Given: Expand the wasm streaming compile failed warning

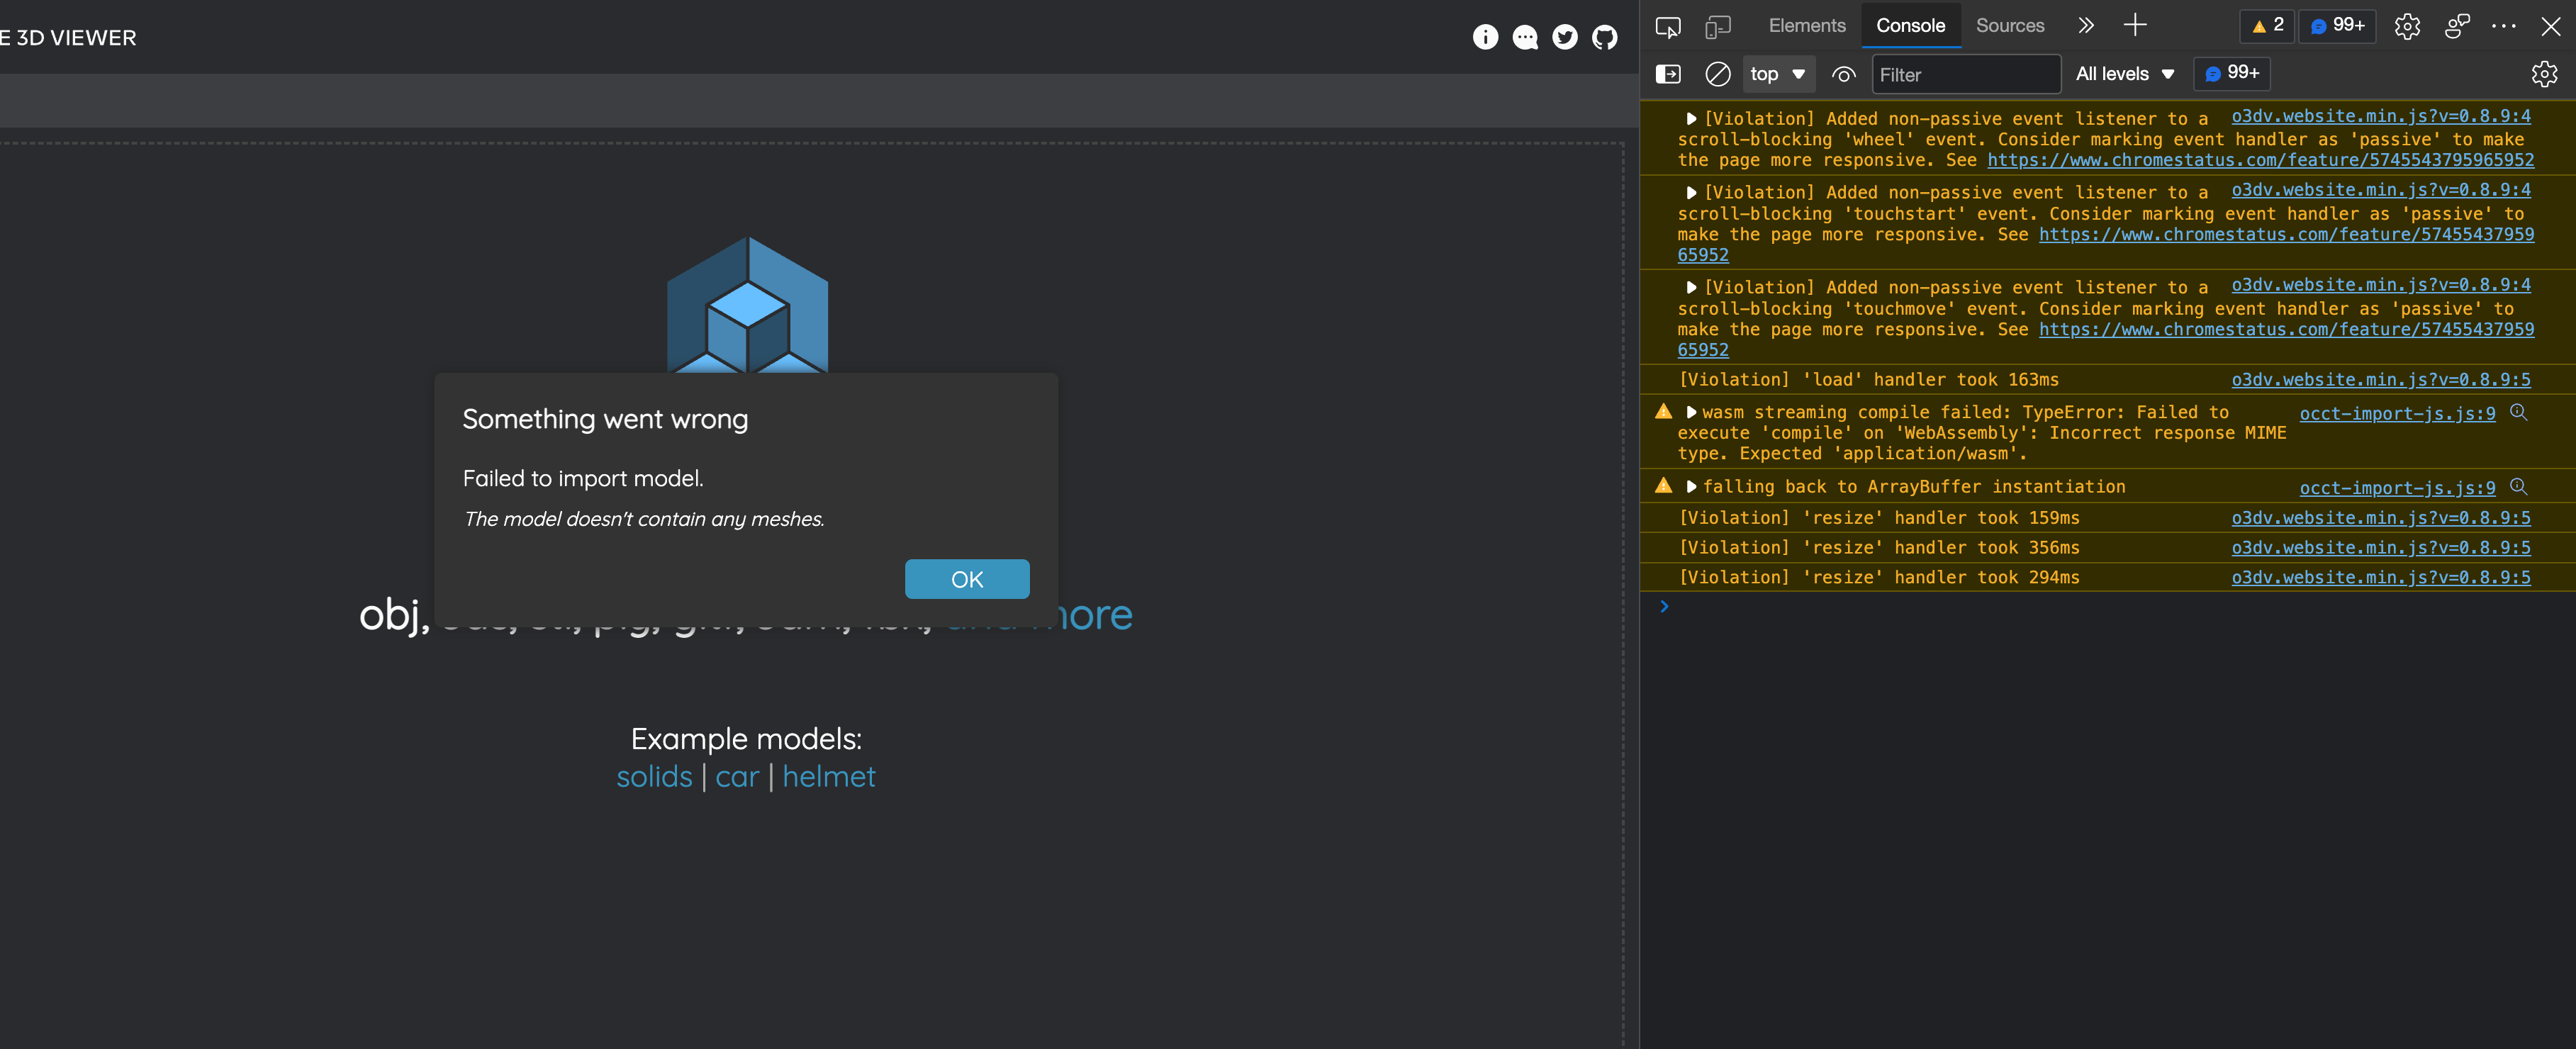Looking at the screenshot, I should click(x=1691, y=412).
